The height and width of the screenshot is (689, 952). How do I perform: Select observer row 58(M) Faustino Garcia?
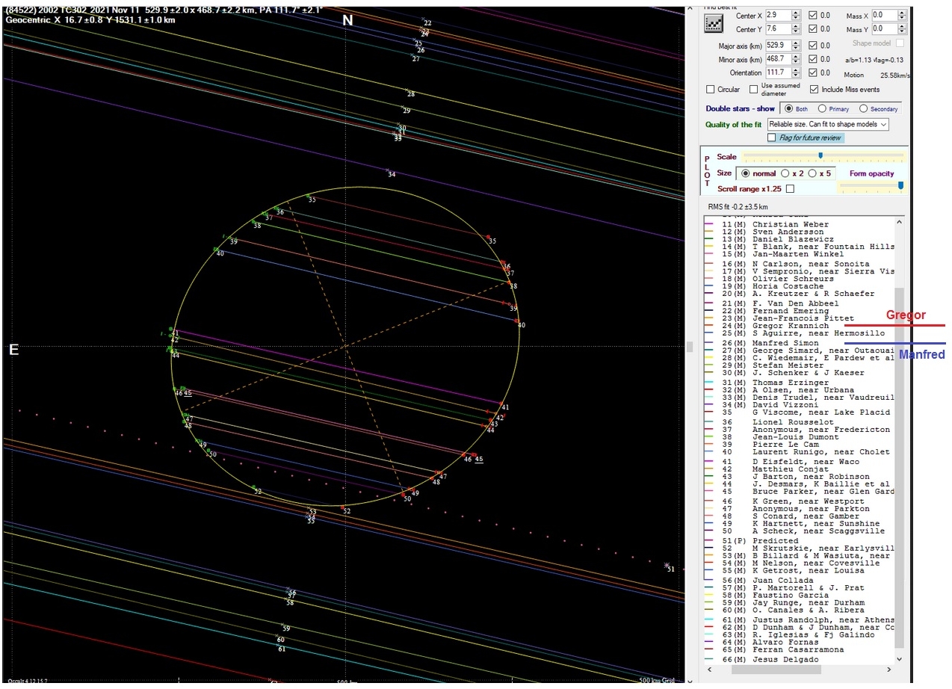point(799,596)
